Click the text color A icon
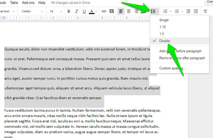This screenshot has width=213, height=138. click(92, 11)
